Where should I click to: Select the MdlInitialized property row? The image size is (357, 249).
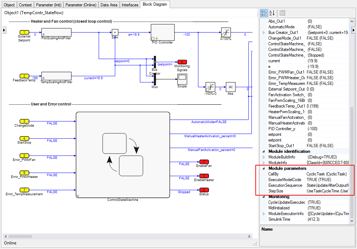[x=308, y=208]
